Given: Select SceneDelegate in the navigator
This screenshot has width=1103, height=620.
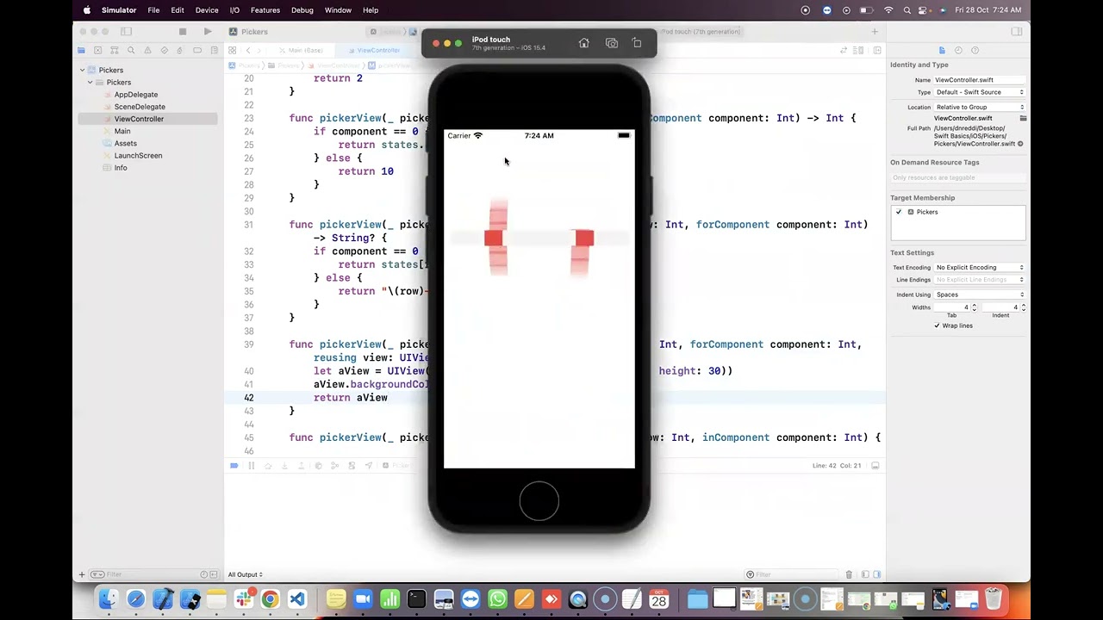Looking at the screenshot, I should pyautogui.click(x=140, y=107).
